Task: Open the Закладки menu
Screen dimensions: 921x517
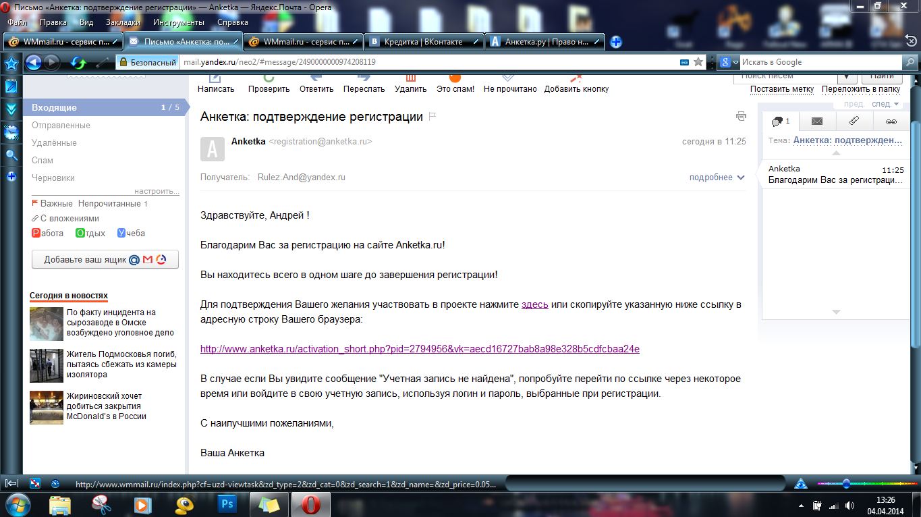Action: tap(123, 22)
